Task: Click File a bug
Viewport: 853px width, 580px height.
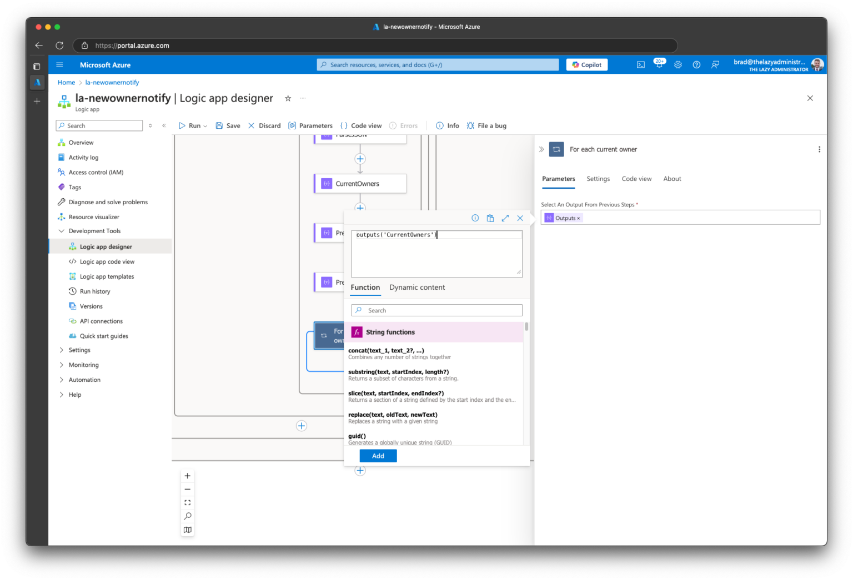Action: coord(486,126)
